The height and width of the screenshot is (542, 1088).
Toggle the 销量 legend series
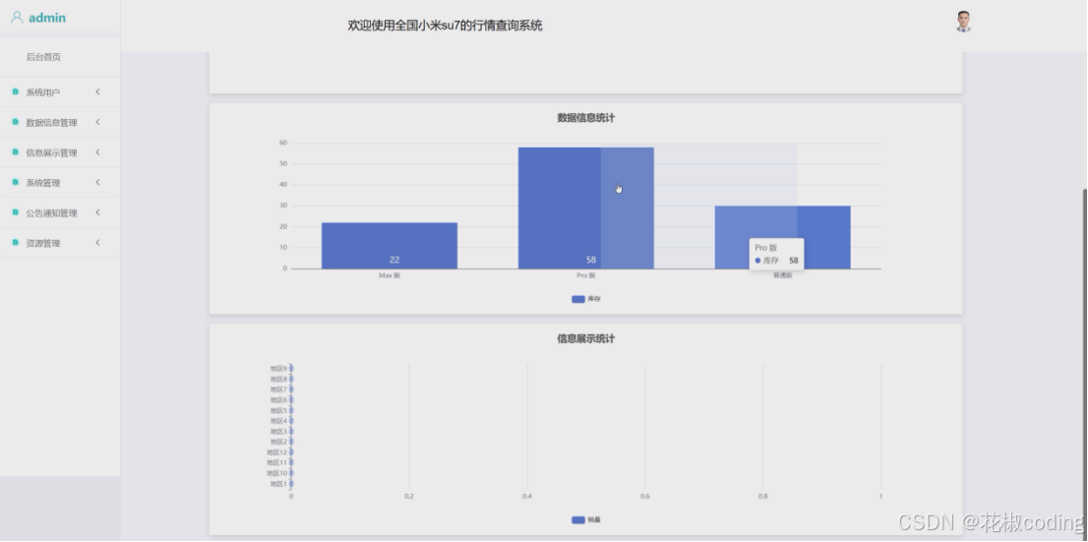[585, 519]
